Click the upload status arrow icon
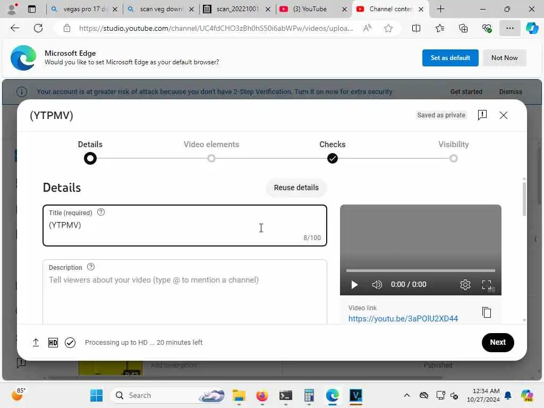The width and height of the screenshot is (544, 408). tap(36, 343)
